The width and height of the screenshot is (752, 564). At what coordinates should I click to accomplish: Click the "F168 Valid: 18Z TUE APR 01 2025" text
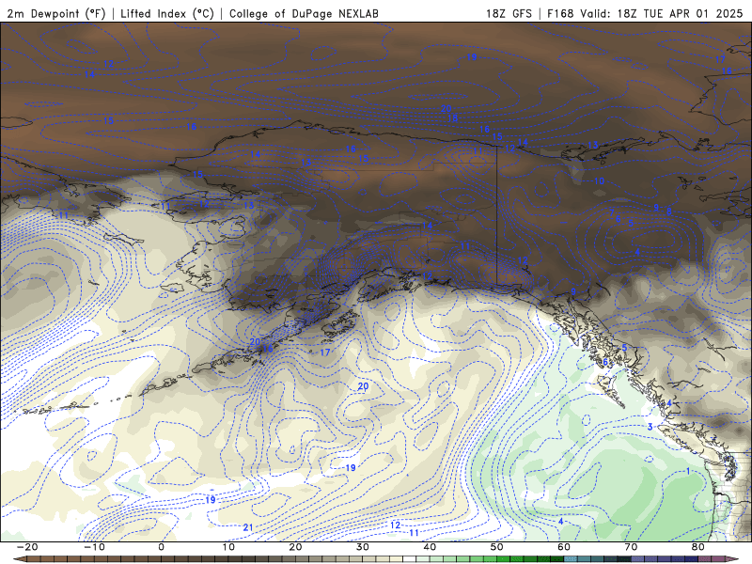point(645,13)
